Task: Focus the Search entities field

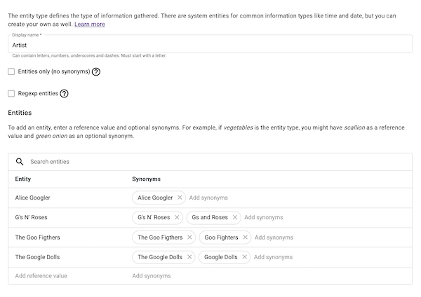Action: click(x=210, y=162)
